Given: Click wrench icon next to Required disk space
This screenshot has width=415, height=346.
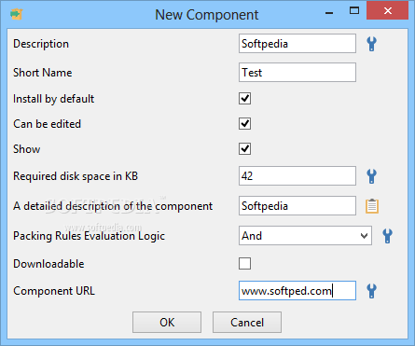Looking at the screenshot, I should tap(372, 176).
